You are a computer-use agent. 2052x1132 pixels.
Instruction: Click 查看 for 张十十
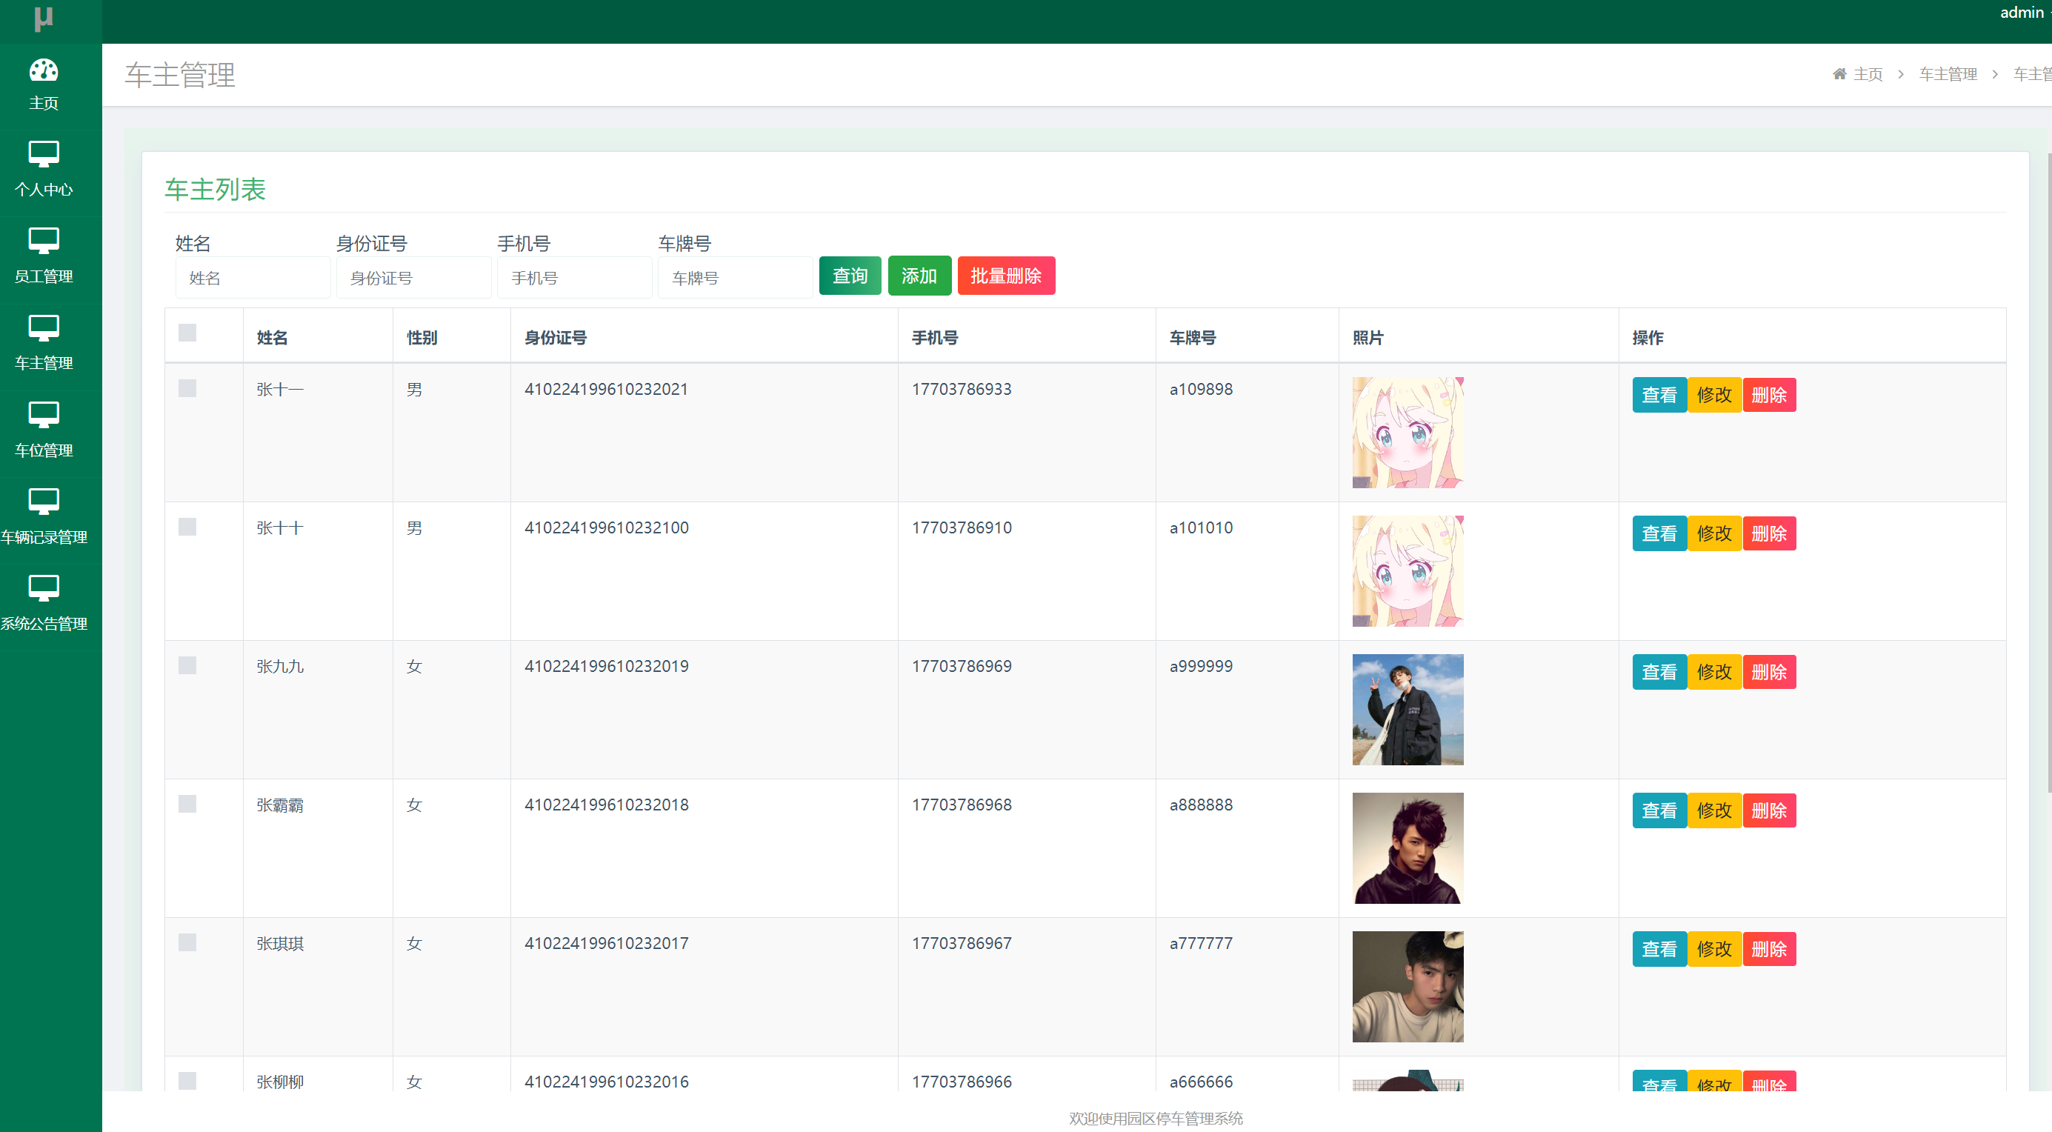tap(1659, 533)
